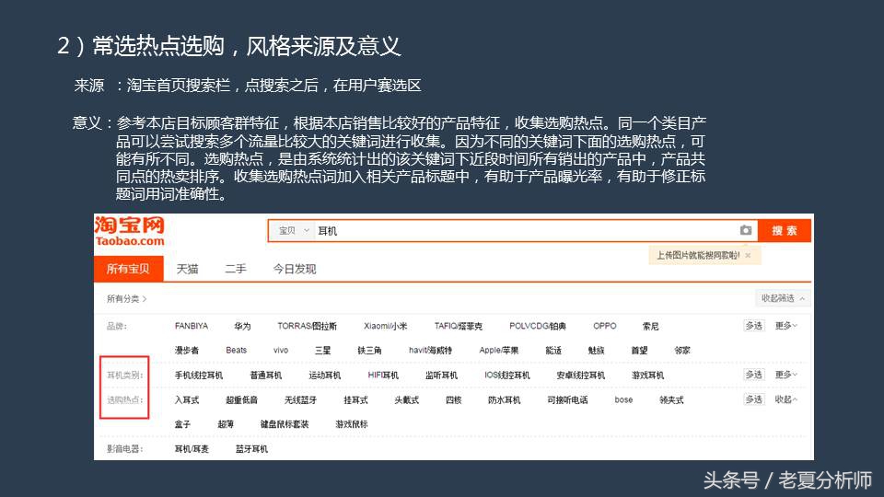Expand the 所有分类 breadcrumb
The image size is (884, 497).
[126, 298]
